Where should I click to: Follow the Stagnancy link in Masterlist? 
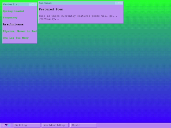point(10,18)
